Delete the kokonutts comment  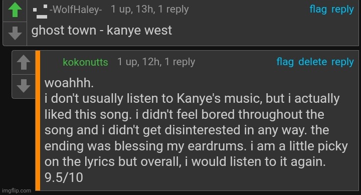coord(312,62)
